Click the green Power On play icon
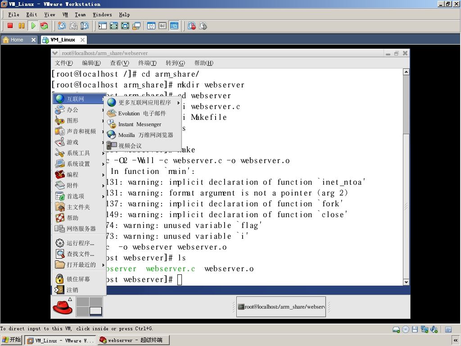 (x=33, y=26)
